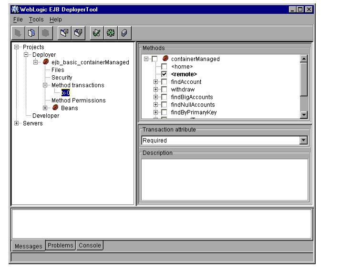Check the findByPrimaryKey method checkbox
The image size is (340, 270).
click(164, 112)
